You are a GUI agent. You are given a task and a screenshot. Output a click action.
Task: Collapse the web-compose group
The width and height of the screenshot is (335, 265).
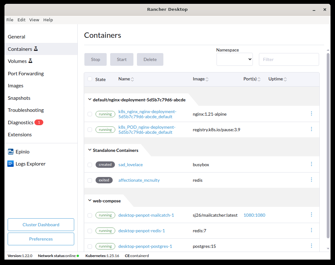pos(89,200)
